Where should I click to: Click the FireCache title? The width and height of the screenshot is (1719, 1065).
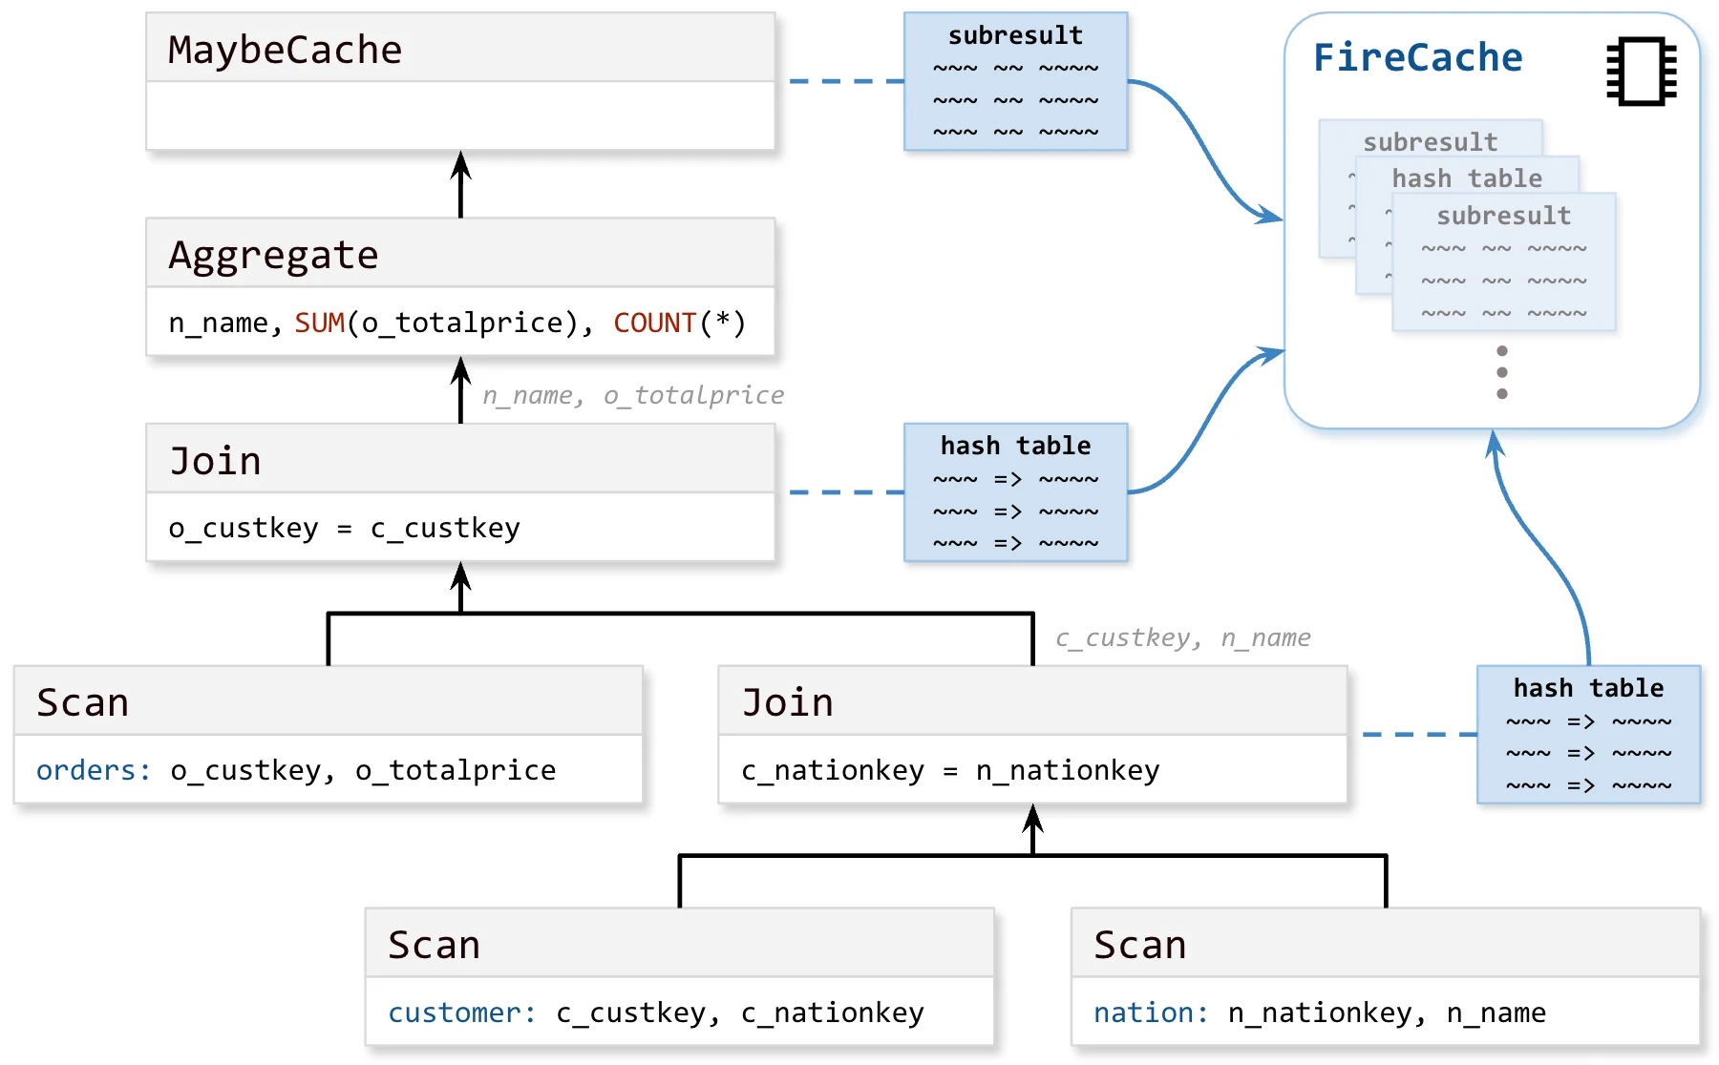[1417, 57]
